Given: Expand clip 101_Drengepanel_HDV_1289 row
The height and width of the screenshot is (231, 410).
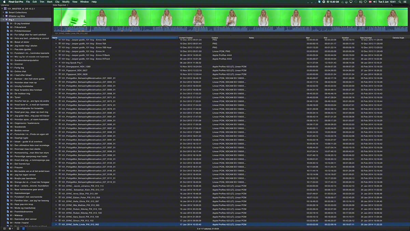Looking at the screenshot, I should coord(56,66).
